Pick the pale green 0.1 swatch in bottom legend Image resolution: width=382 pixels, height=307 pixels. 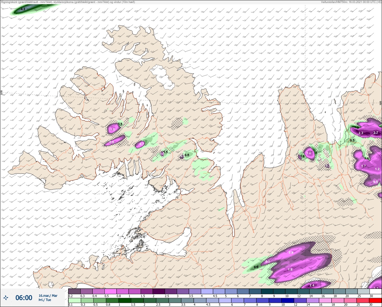tap(74, 300)
